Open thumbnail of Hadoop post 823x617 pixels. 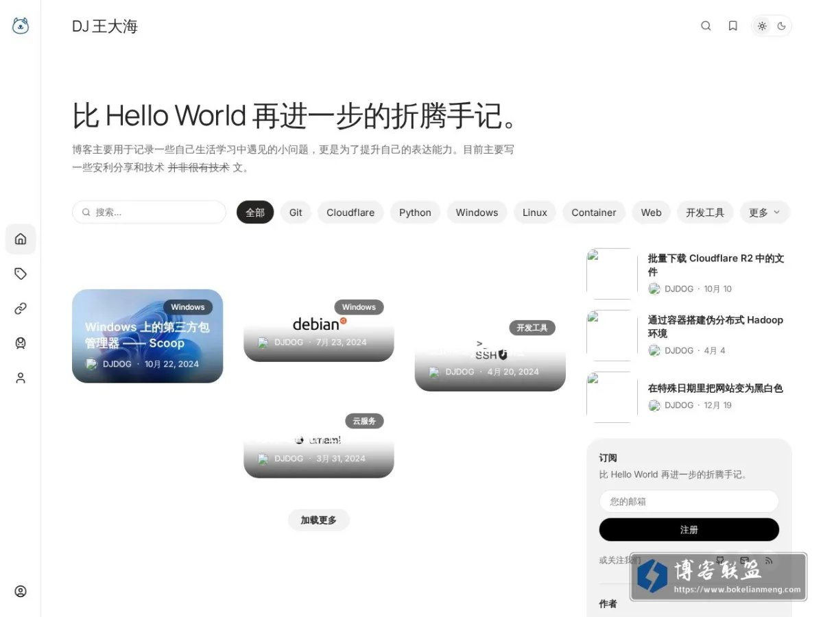point(612,335)
